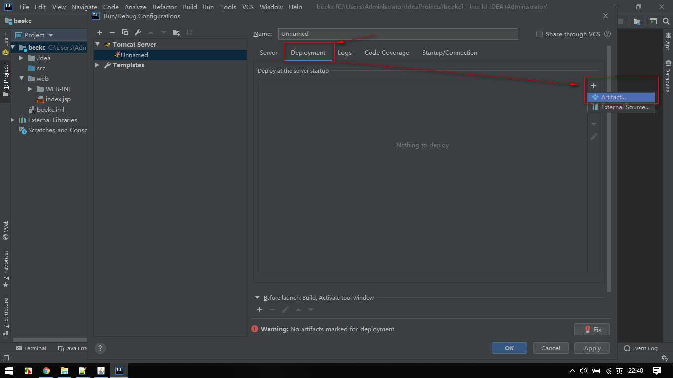Image resolution: width=673 pixels, height=378 pixels.
Task: Copy the selected run configuration
Action: pyautogui.click(x=125, y=32)
